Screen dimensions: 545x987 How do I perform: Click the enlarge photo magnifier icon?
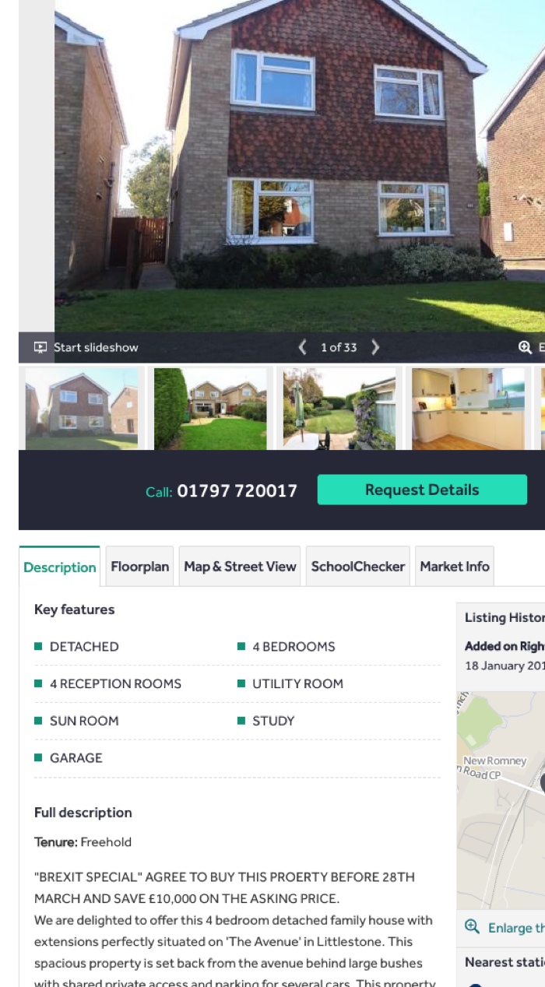pos(526,347)
